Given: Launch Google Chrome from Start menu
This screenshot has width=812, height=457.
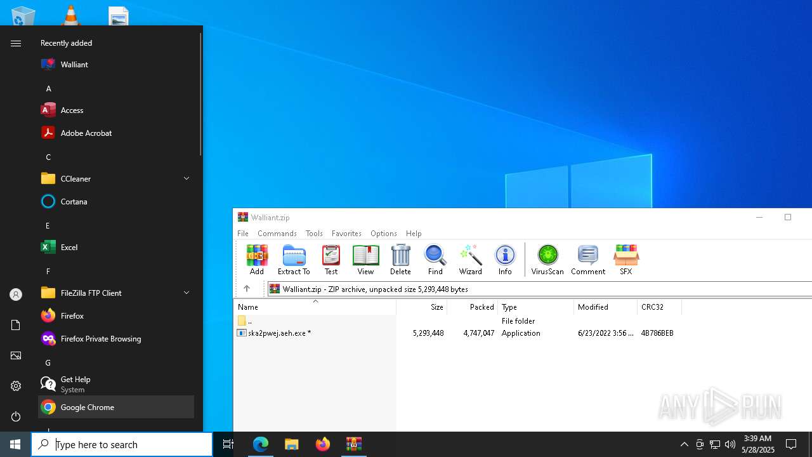Looking at the screenshot, I should coord(116,407).
